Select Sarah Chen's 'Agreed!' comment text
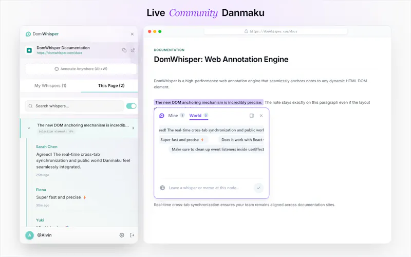Image resolution: width=411 pixels, height=257 pixels. tap(83, 160)
